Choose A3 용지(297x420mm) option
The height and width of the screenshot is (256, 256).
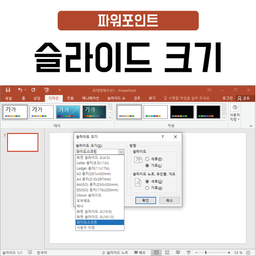click(100, 174)
